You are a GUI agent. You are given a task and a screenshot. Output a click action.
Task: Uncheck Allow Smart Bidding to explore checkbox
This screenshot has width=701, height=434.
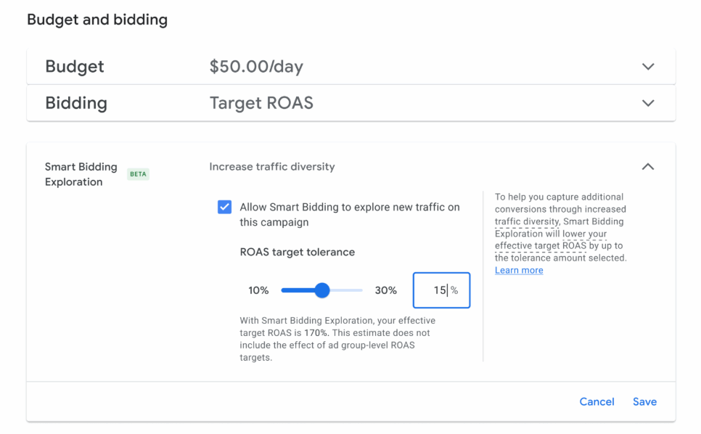pos(225,208)
